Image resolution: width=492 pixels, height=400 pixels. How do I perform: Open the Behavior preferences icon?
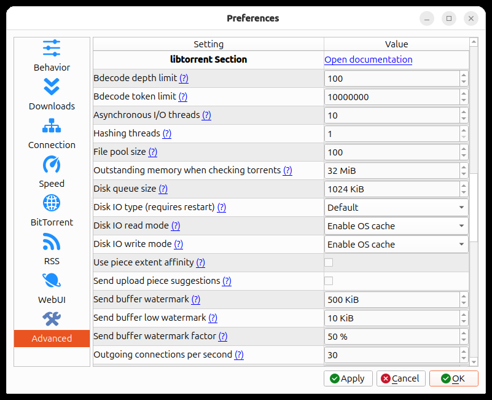[x=52, y=48]
